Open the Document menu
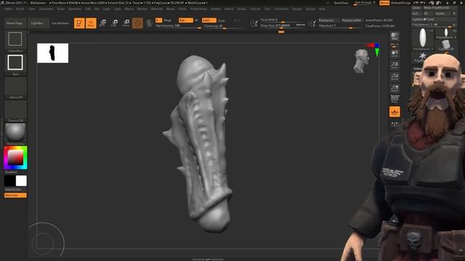 tap(46, 9)
